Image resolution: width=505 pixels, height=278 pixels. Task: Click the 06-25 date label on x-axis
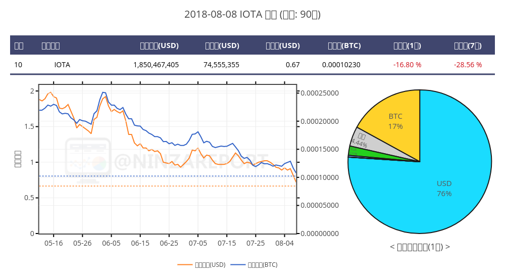click(169, 243)
